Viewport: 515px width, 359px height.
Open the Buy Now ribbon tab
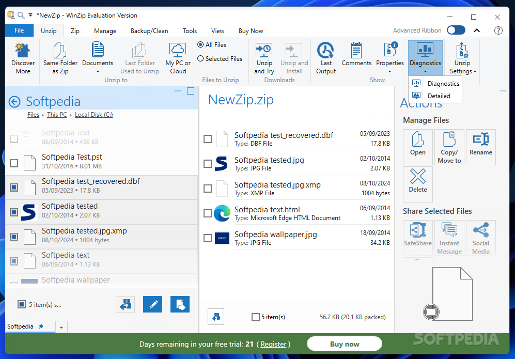(x=251, y=30)
